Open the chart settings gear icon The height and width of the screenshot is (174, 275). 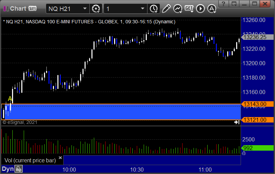96,9
